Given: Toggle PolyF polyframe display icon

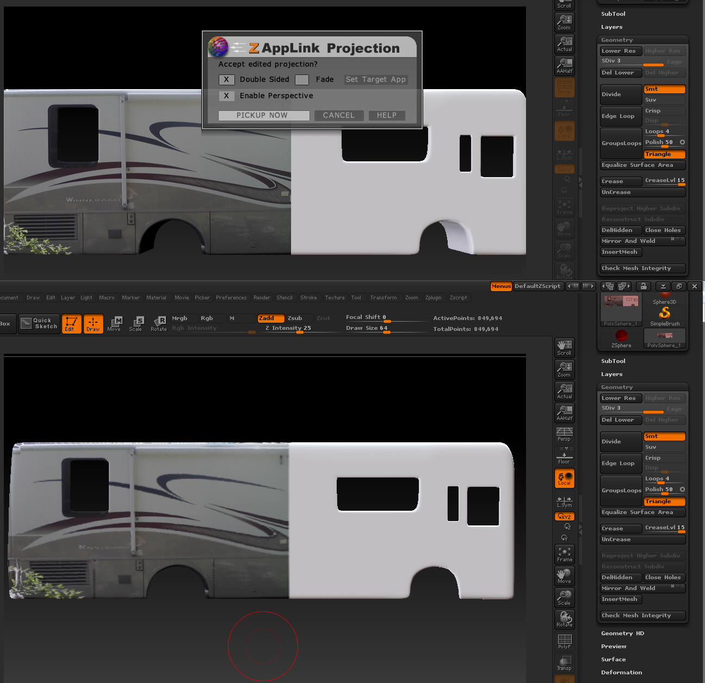Looking at the screenshot, I should pyautogui.click(x=565, y=641).
